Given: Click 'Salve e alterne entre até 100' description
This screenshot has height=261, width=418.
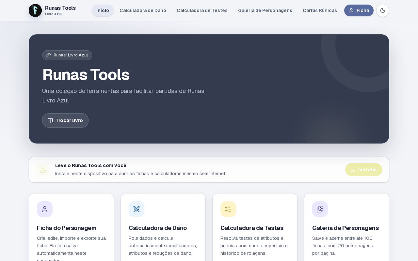Looking at the screenshot, I should (343, 246).
